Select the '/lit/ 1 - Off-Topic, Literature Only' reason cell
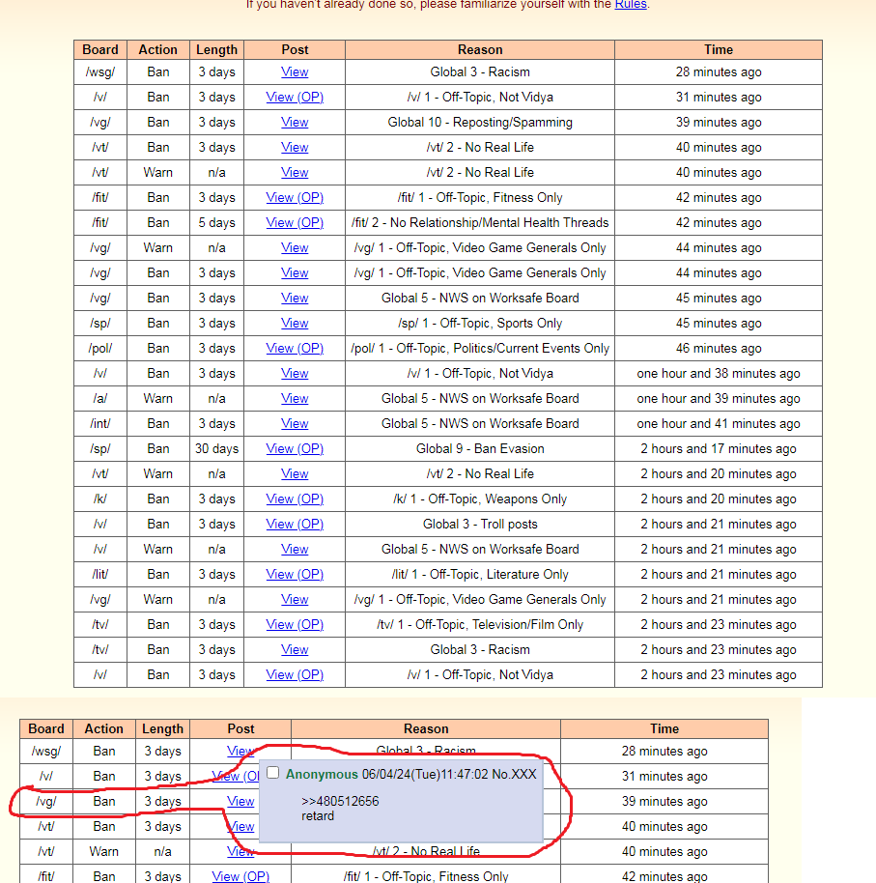The height and width of the screenshot is (883, 876). [480, 575]
